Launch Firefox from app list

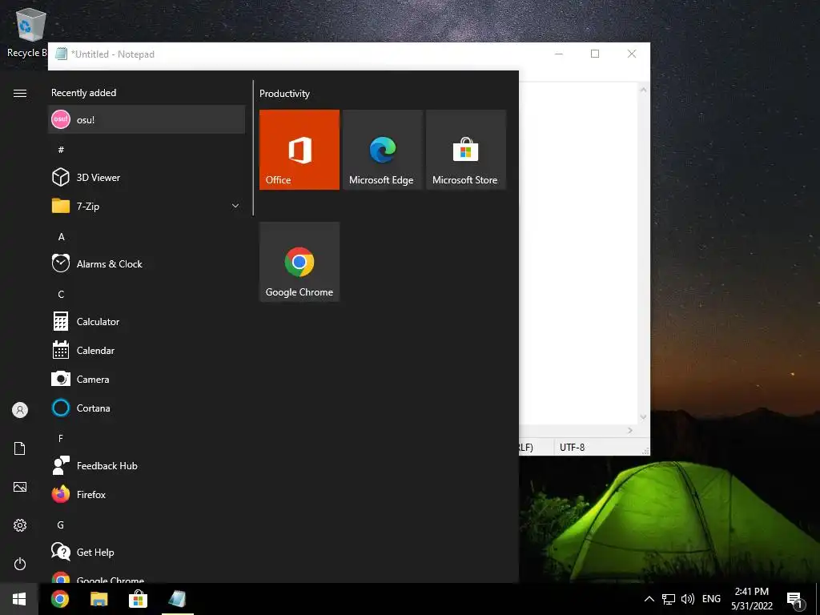[147, 494]
